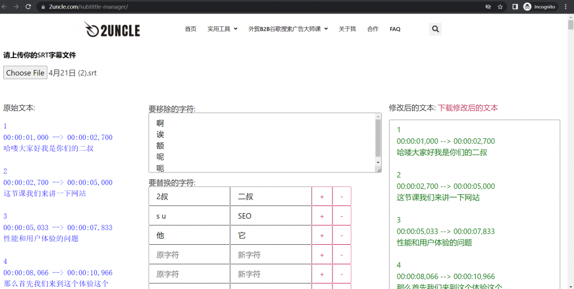Click the 额 line in removal list
Viewport: 574px width, 289px height.
pyautogui.click(x=160, y=146)
